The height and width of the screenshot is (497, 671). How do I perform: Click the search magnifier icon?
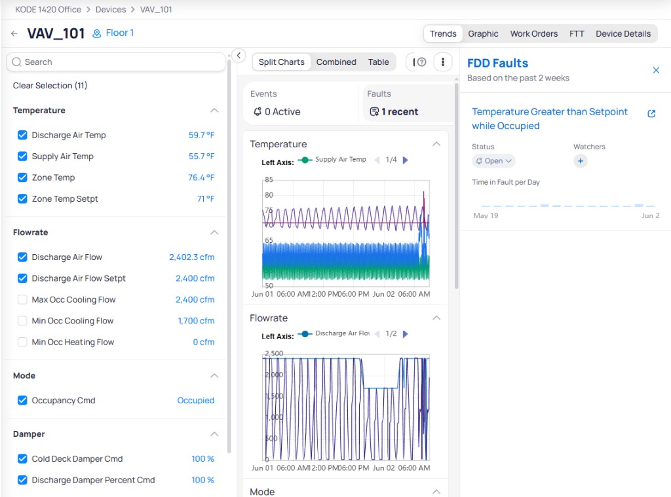coord(16,62)
